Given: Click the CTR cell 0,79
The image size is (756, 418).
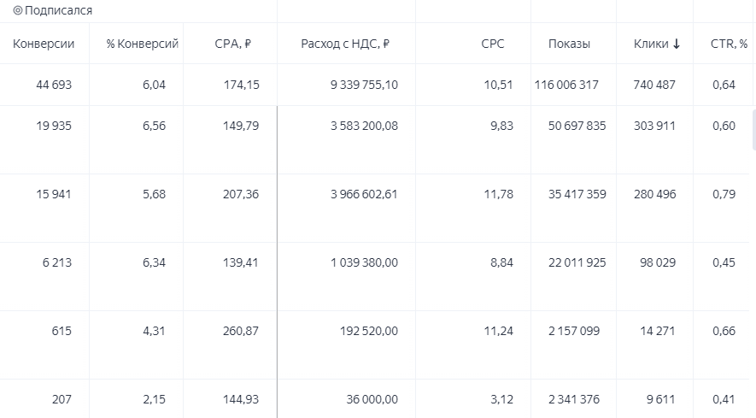Looking at the screenshot, I should click(724, 194).
